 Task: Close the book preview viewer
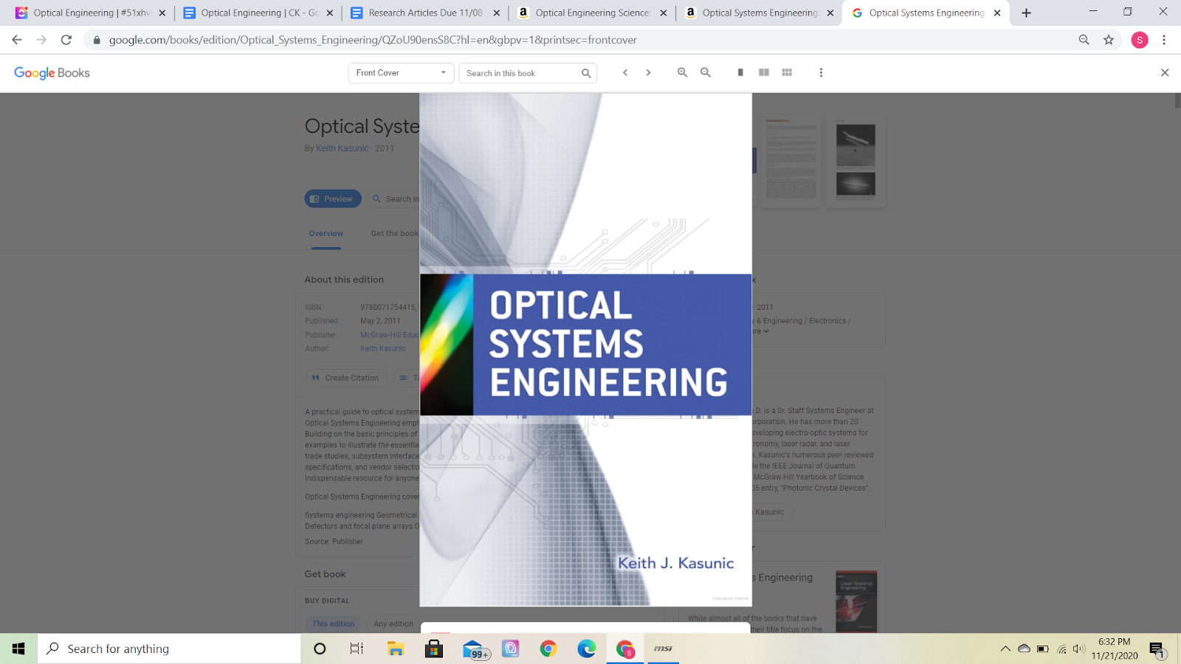click(x=1165, y=72)
